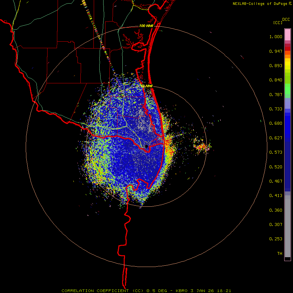The height and width of the screenshot is (293, 293).
Task: Click the 50 NMI range ring label
Action: (147, 86)
